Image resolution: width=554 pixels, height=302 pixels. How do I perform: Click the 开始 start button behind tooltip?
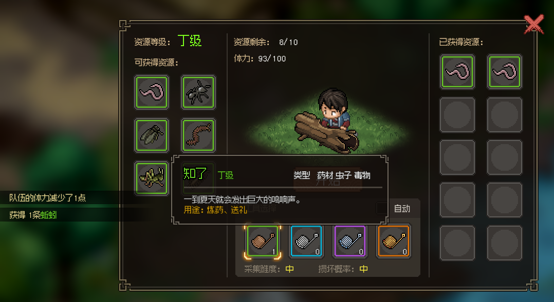pos(327,180)
